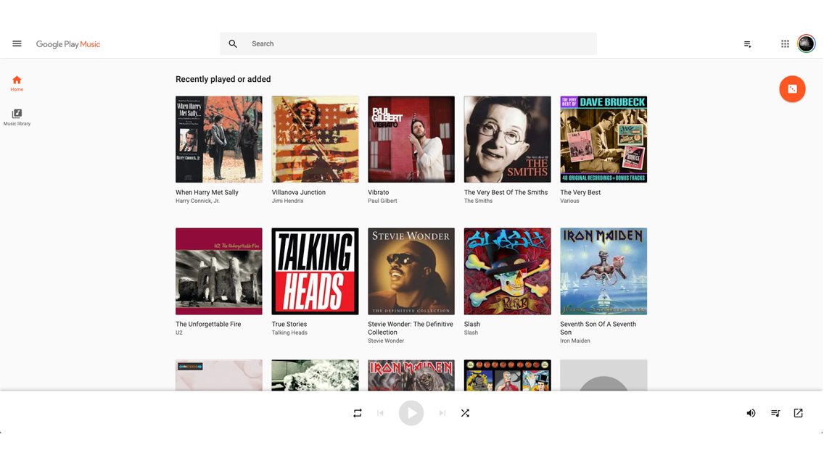The width and height of the screenshot is (824, 463).
Task: Click 'Stevie Wonder: The Definitive Collection' title
Action: 411,329
